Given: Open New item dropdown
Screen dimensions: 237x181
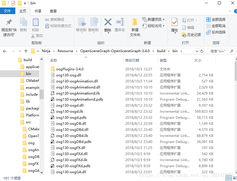Looking at the screenshot, I should pos(153,19).
